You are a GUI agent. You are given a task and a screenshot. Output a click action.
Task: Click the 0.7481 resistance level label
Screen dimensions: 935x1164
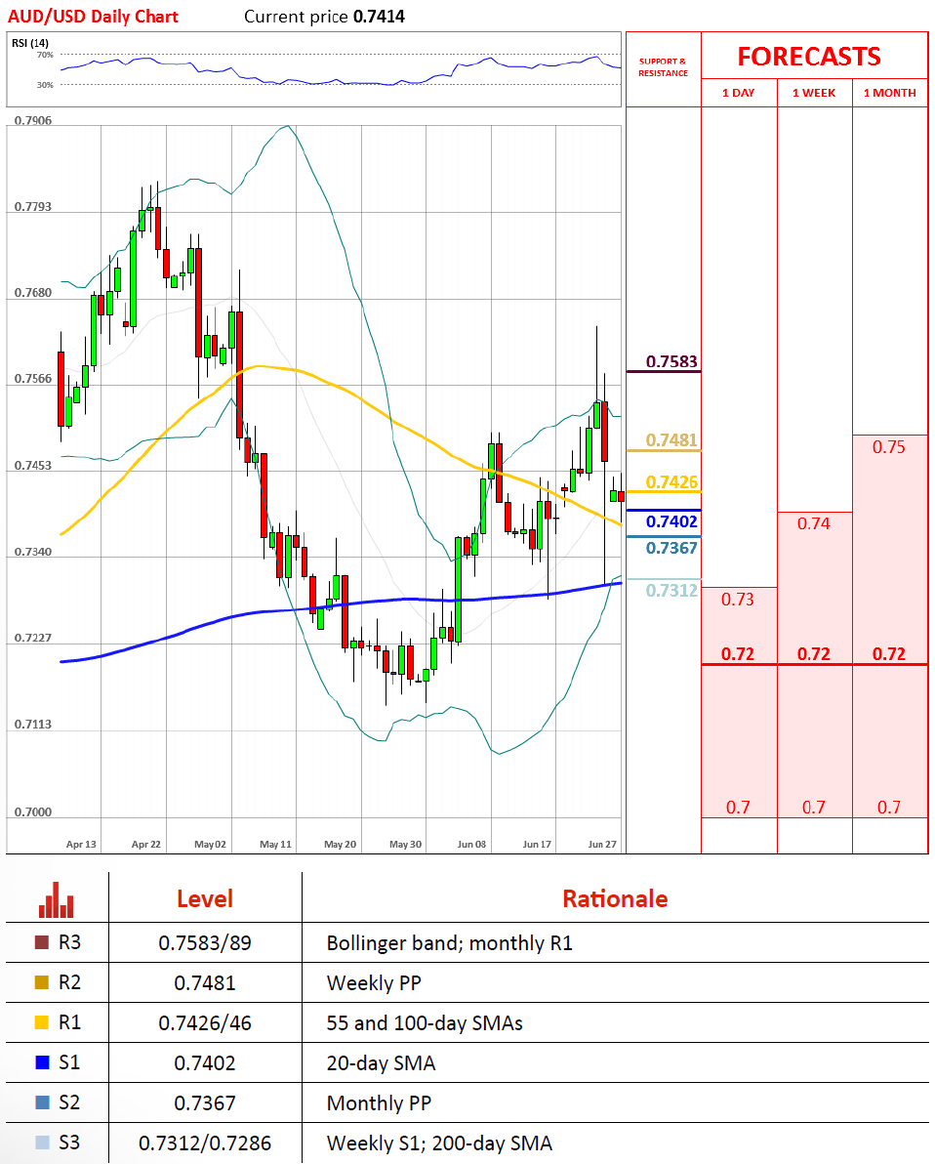pyautogui.click(x=671, y=440)
